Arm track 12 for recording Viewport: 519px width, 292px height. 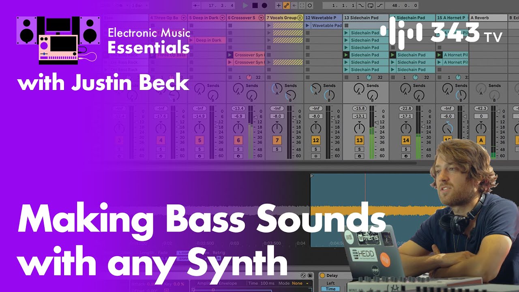click(316, 156)
